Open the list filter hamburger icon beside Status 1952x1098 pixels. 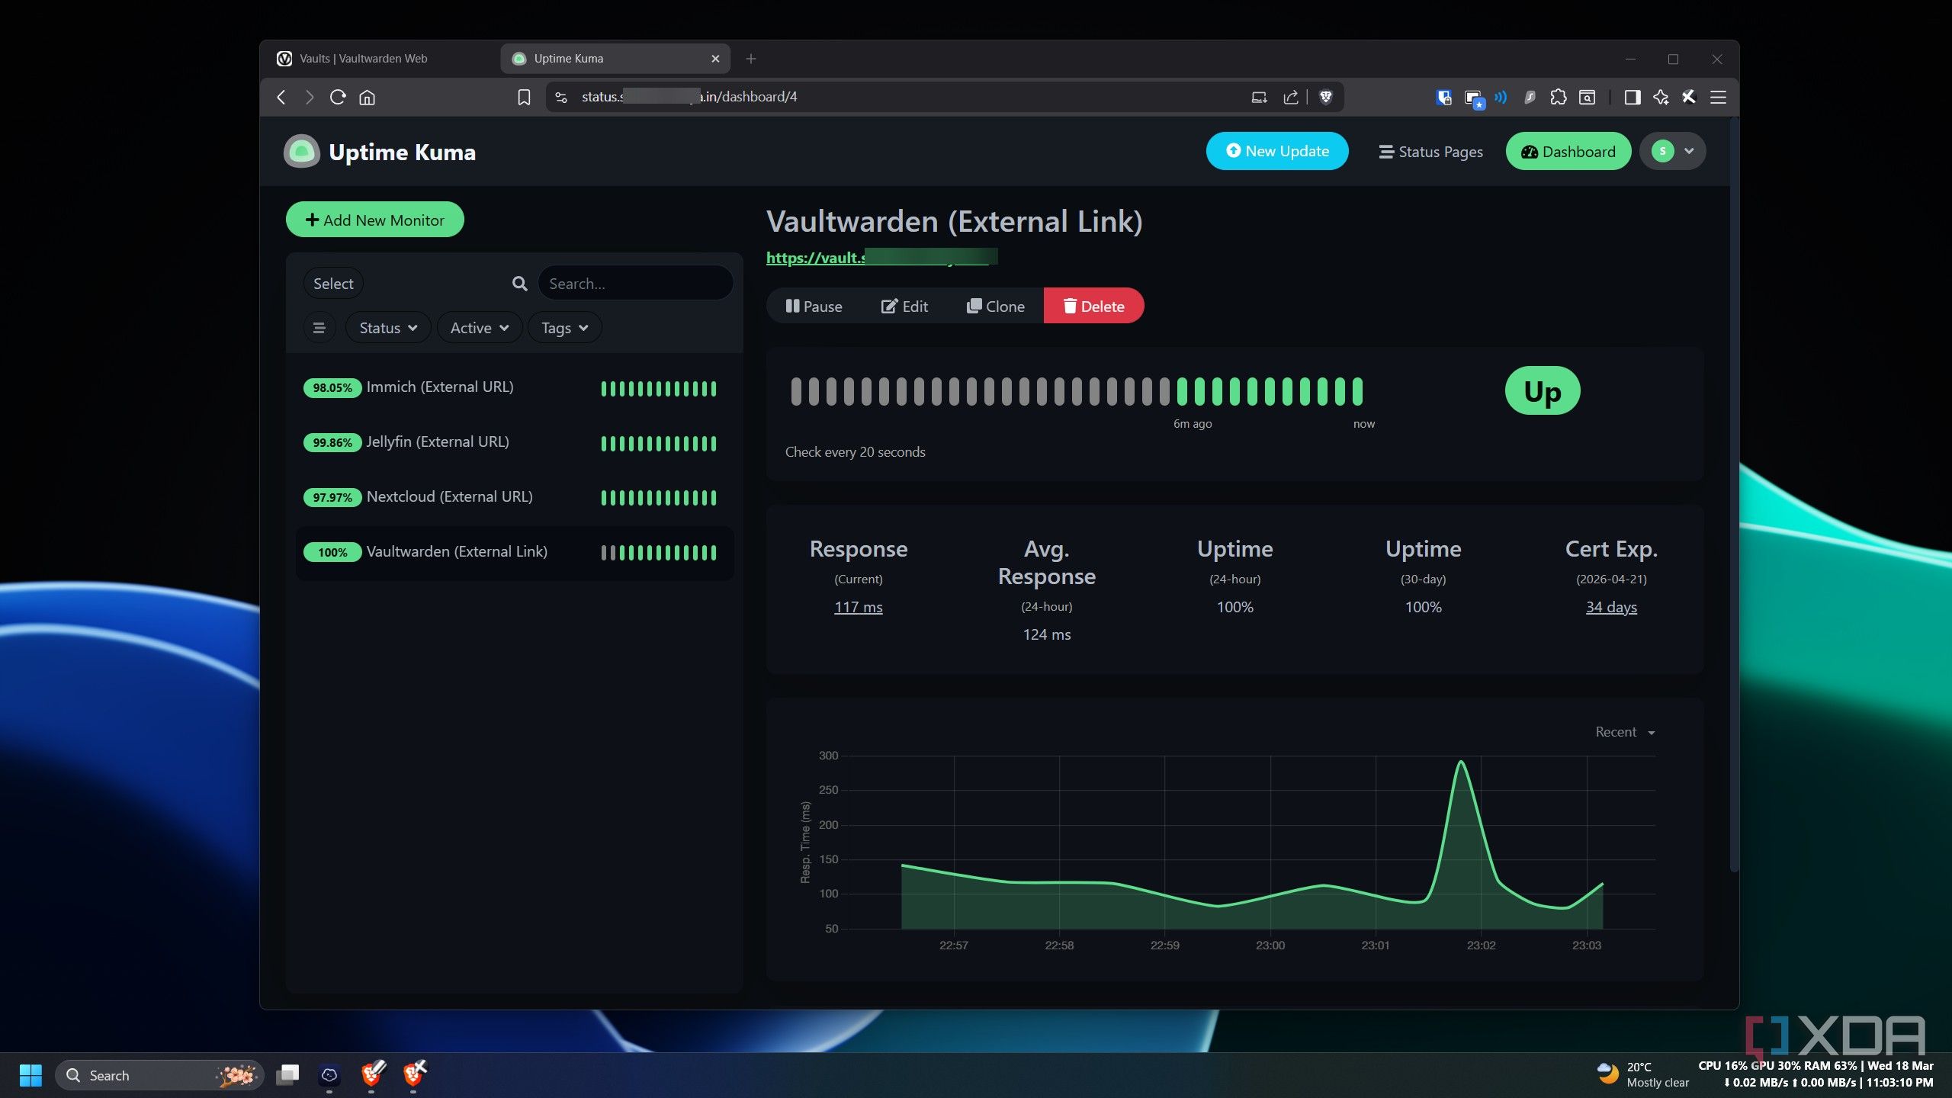click(x=319, y=328)
